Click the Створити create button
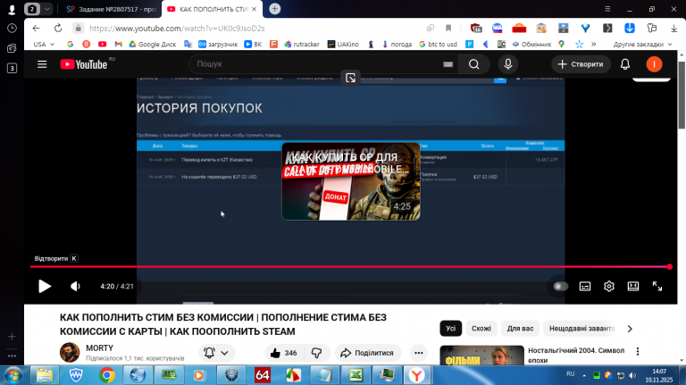The image size is (686, 385). click(x=581, y=64)
